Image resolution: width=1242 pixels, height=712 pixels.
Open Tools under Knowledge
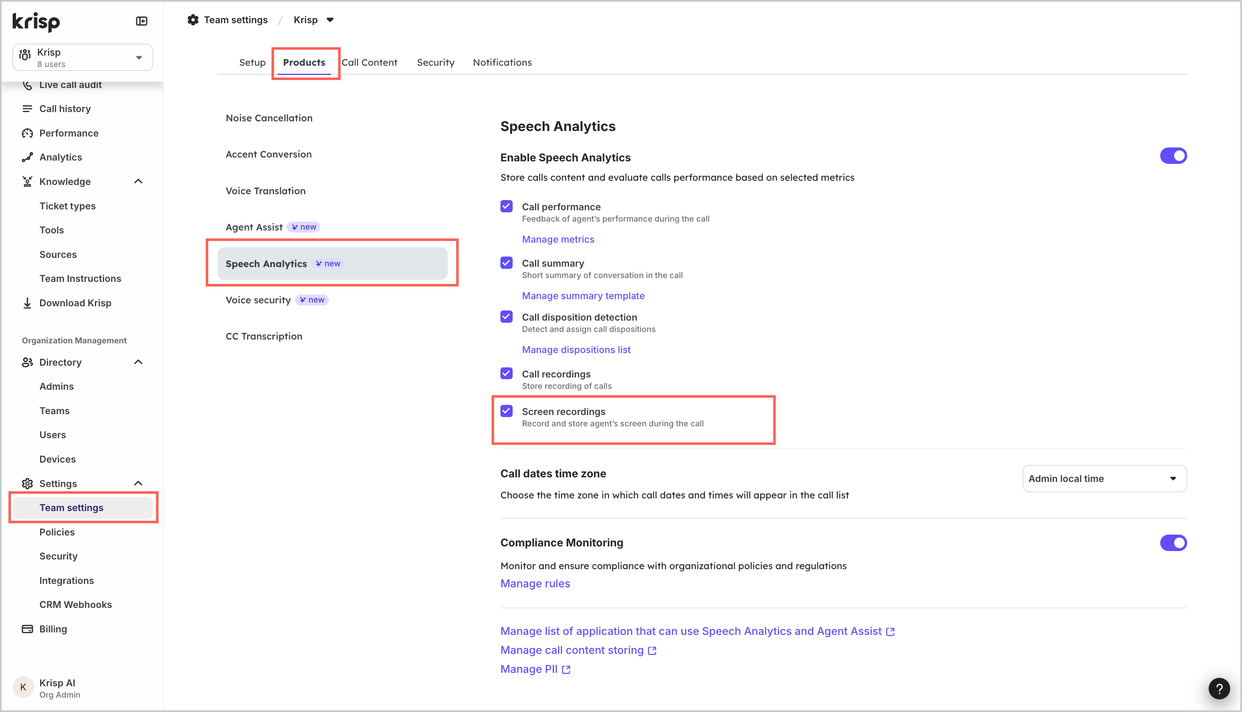[x=51, y=230]
